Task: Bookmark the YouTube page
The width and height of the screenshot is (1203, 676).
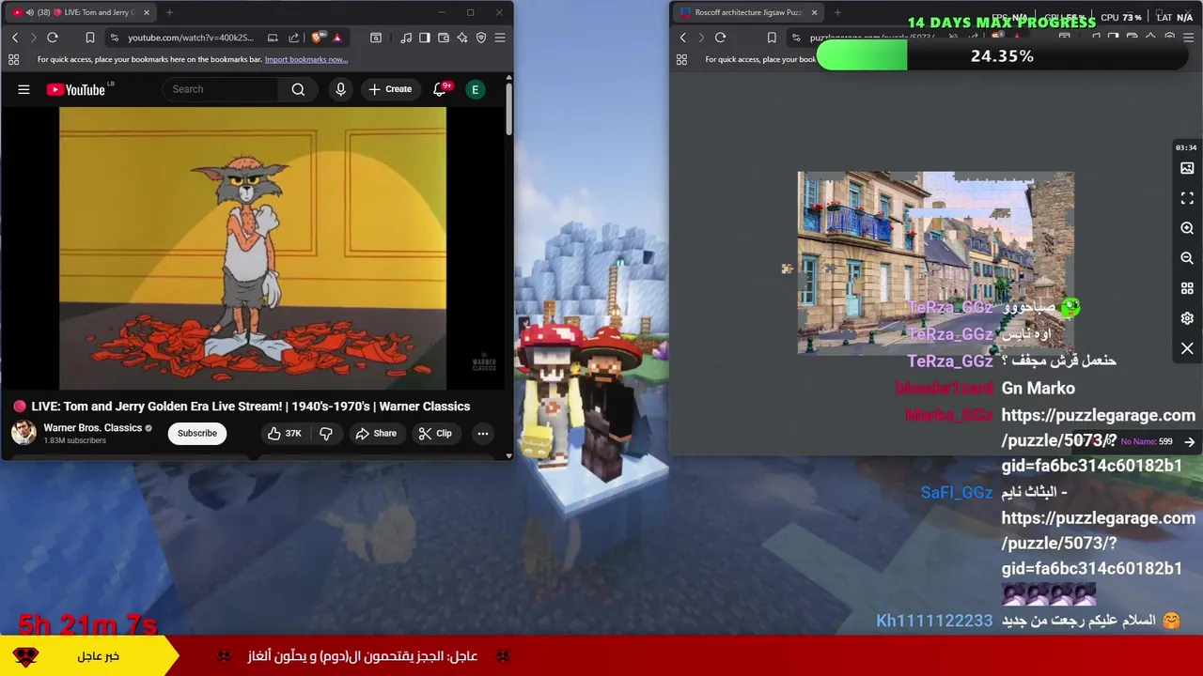Action: (89, 38)
